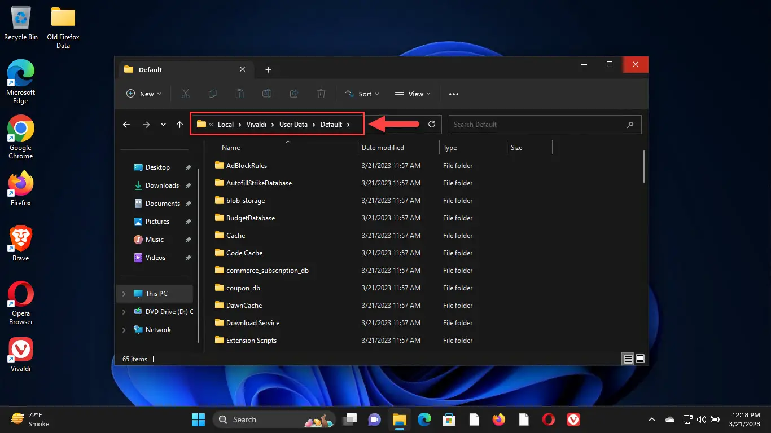This screenshot has width=771, height=433.
Task: Open Microsoft Edge desktop shortcut
Action: pyautogui.click(x=21, y=82)
